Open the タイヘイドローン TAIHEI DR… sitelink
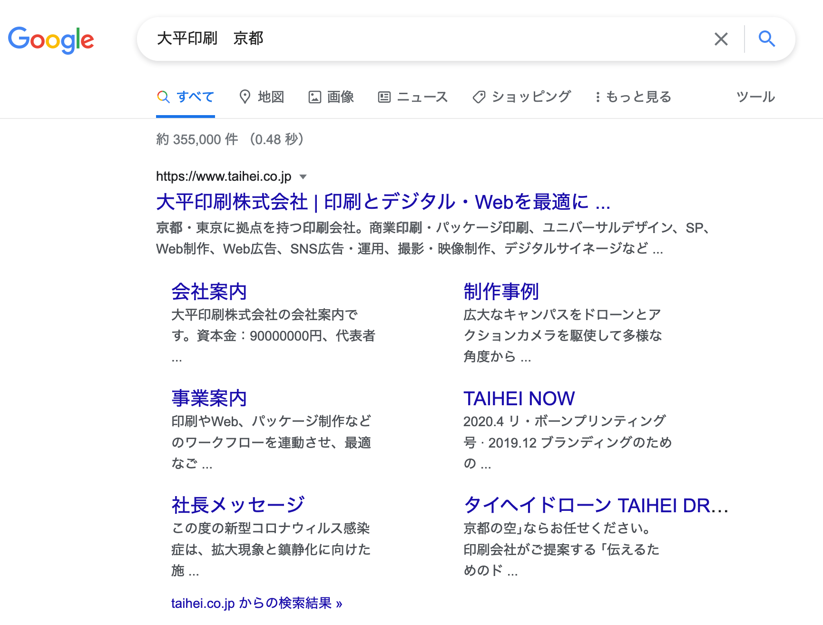 (x=596, y=505)
